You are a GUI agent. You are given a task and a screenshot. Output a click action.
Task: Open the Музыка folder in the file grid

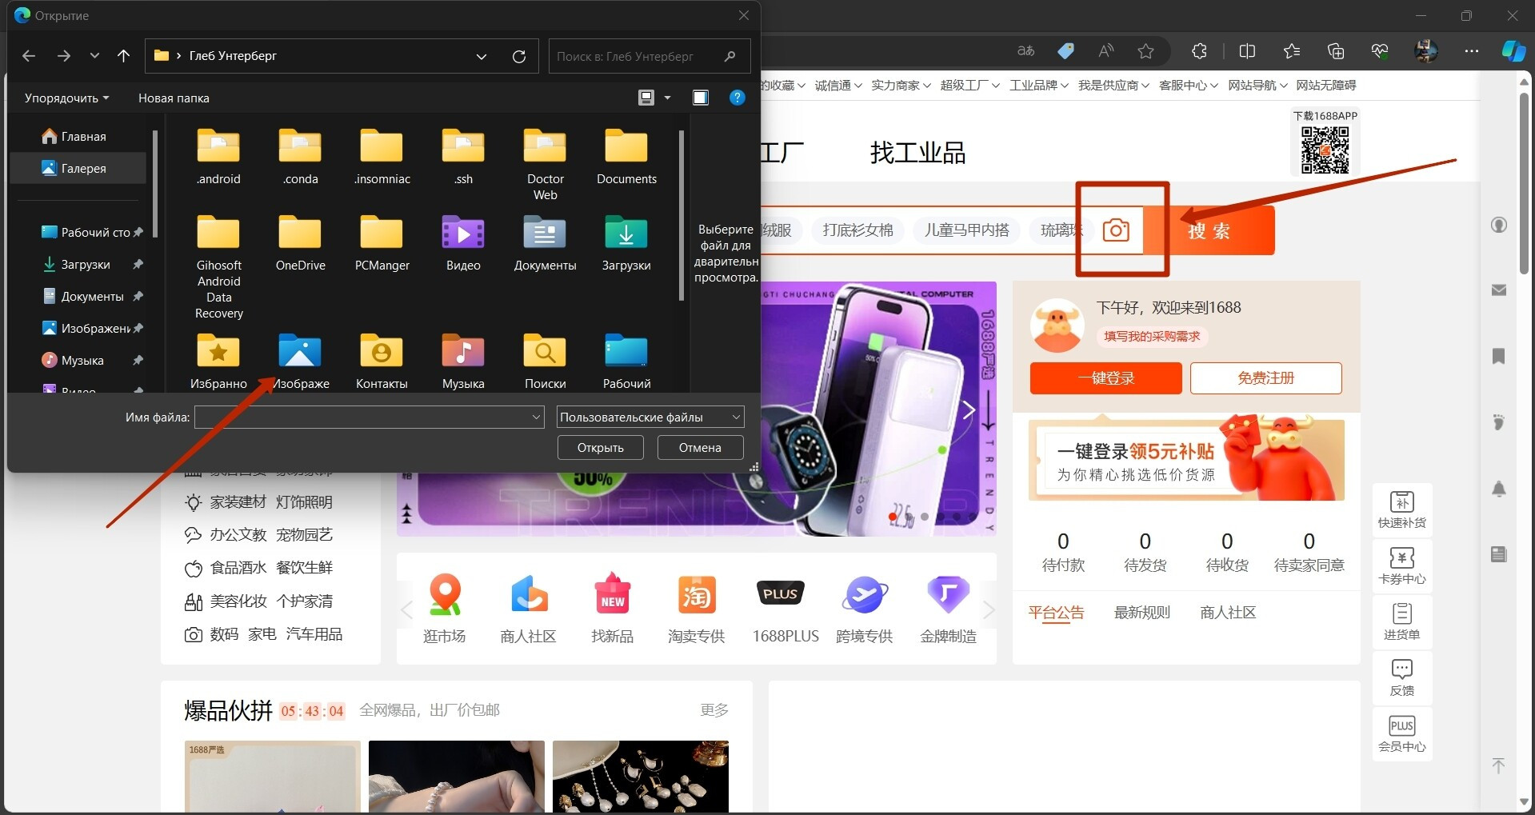click(x=463, y=362)
